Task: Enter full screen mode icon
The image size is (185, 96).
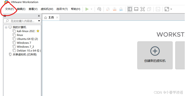Action: tap(142, 9)
